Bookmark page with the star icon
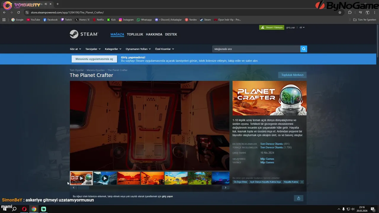 (x=340, y=12)
